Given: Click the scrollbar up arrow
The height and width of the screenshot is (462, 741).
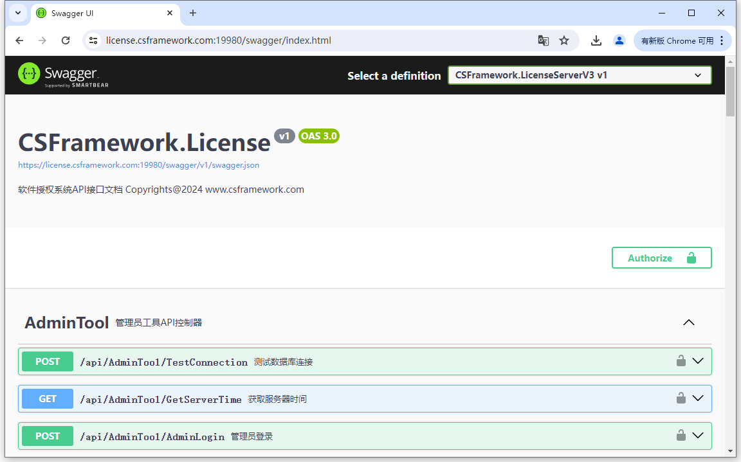Looking at the screenshot, I should (730, 62).
